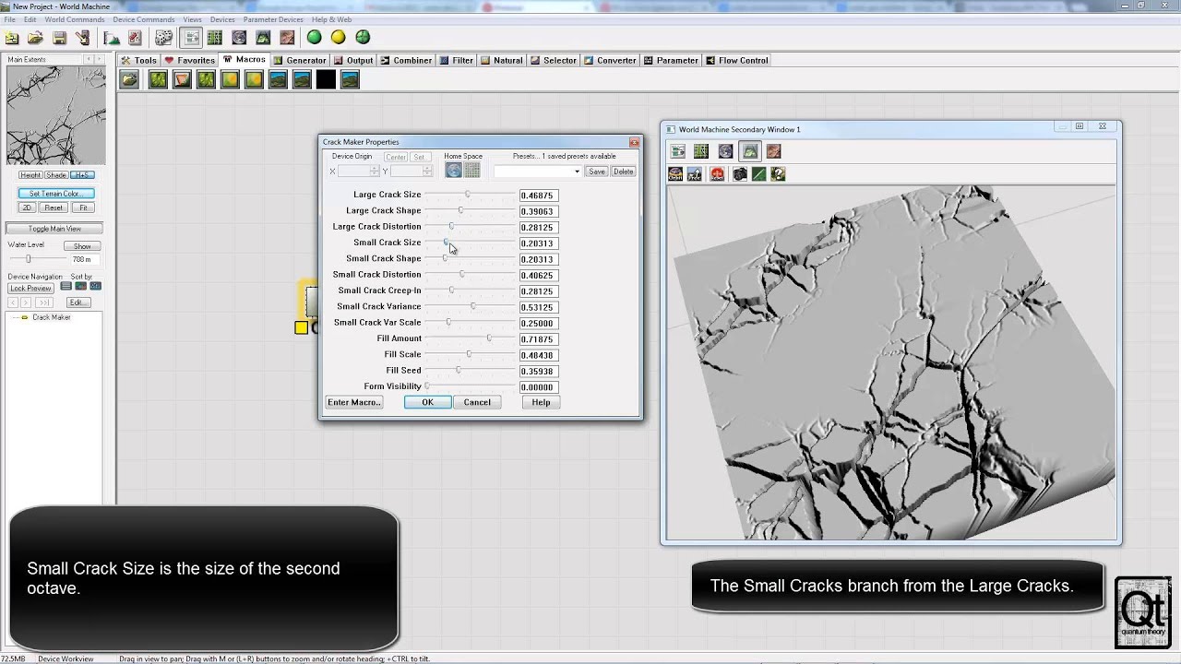This screenshot has height=664, width=1181.
Task: Switch to Orbit camera mode in Secondary Window
Action: (675, 173)
